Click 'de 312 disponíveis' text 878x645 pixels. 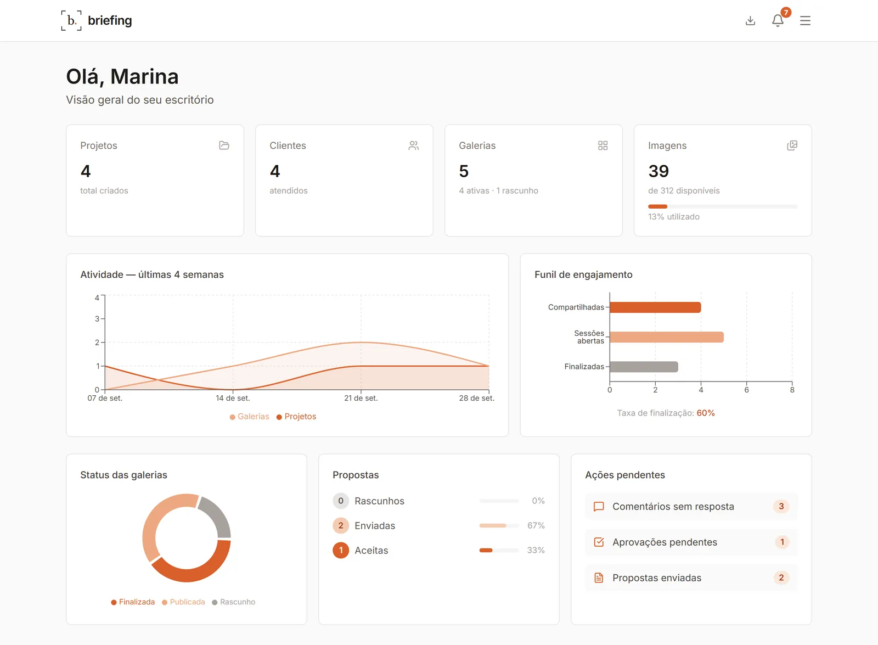(x=684, y=190)
